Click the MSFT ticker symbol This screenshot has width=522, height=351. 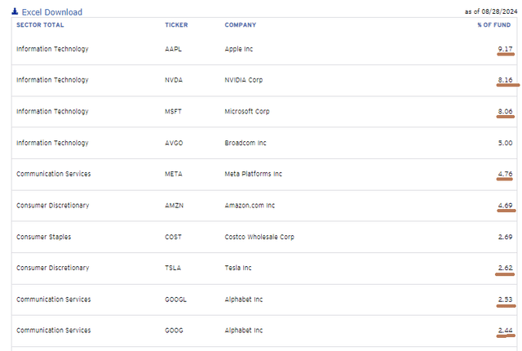(x=173, y=112)
